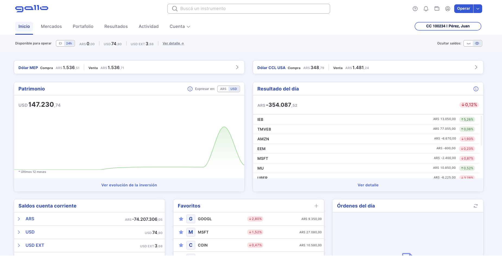502x256 pixels.
Task: Go to Portafolio tab
Action: pyautogui.click(x=83, y=27)
